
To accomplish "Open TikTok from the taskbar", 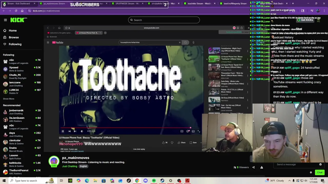I will pyautogui.click(x=129, y=181).
